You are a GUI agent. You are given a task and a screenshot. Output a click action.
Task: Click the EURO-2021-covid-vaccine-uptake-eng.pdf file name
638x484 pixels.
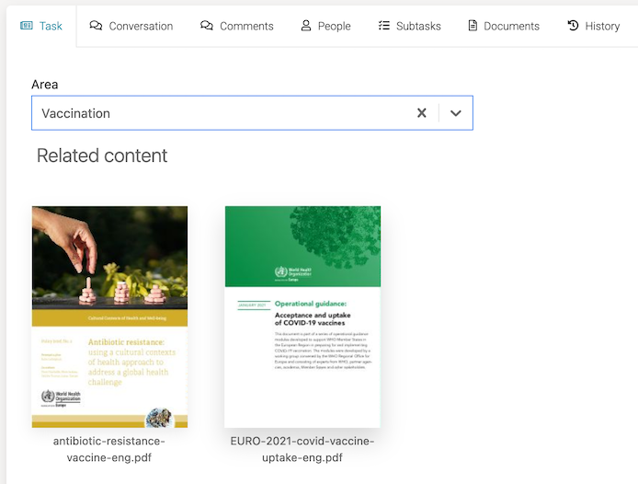(x=302, y=449)
